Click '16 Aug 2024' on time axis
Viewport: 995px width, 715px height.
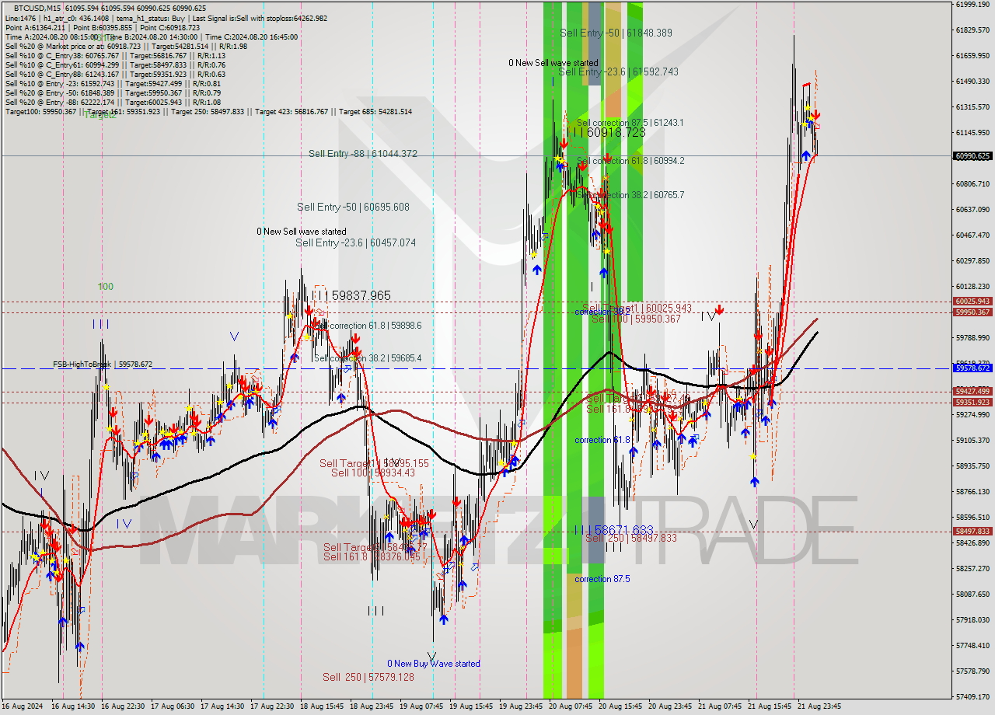[23, 706]
